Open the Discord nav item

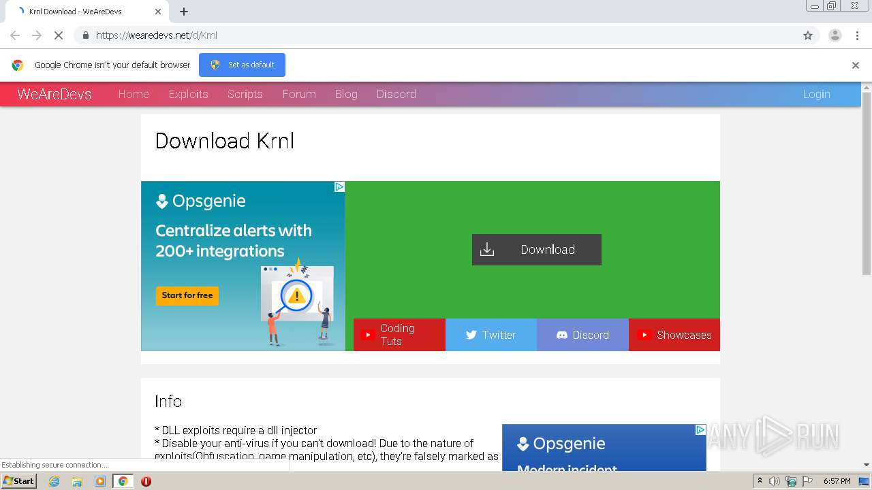396,94
